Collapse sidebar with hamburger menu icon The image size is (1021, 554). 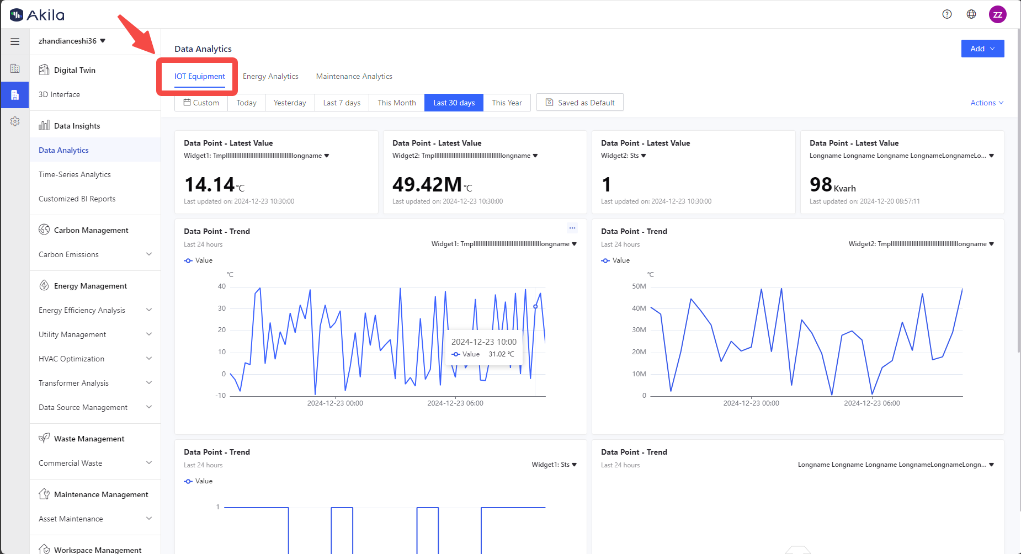pyautogui.click(x=15, y=41)
